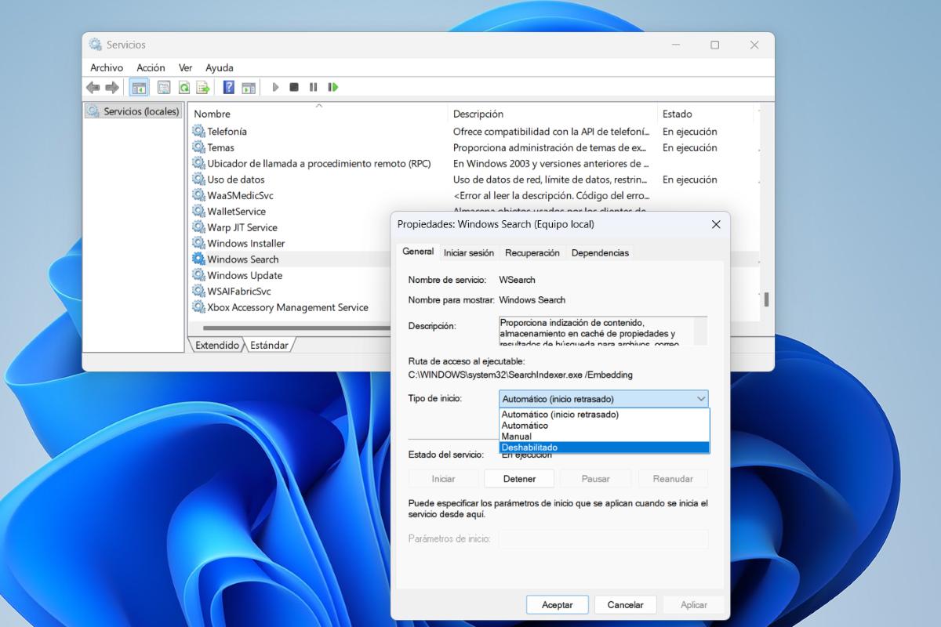Screen dimensions: 941x627
Task: Select the gear icon of WSAIFabricSvc
Action: coord(198,291)
